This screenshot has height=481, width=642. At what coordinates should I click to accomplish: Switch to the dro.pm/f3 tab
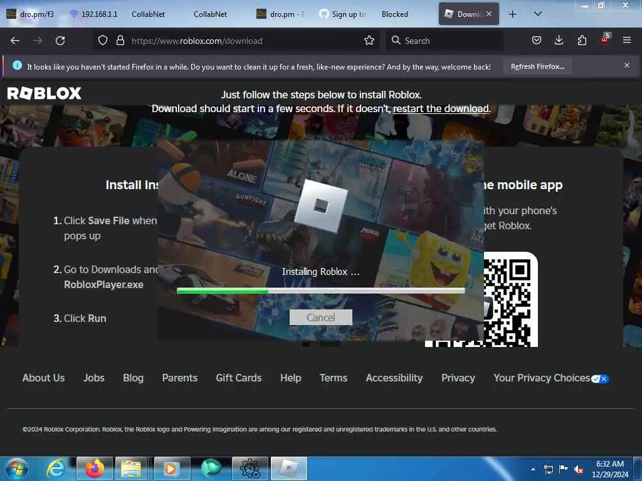pyautogui.click(x=31, y=14)
